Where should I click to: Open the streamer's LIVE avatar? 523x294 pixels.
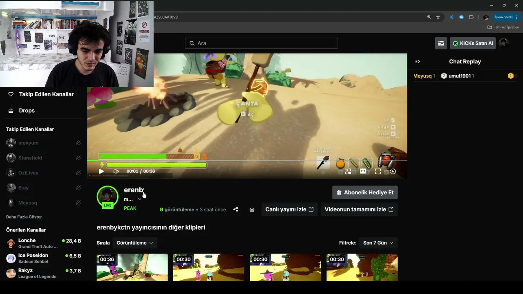107,197
